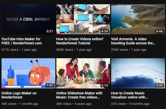Click the title 'Visit Armenia. A video traveling Guide'
Viewport: 166px width, 109px height.
point(133,41)
